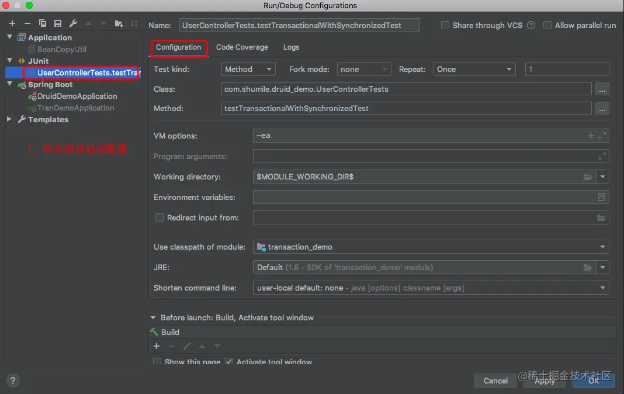This screenshot has width=624, height=394.
Task: Add new configuration with plus icon
Action: point(12,23)
